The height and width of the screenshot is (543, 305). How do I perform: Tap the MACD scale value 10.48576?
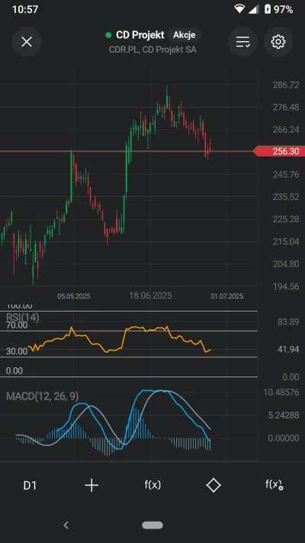[281, 393]
